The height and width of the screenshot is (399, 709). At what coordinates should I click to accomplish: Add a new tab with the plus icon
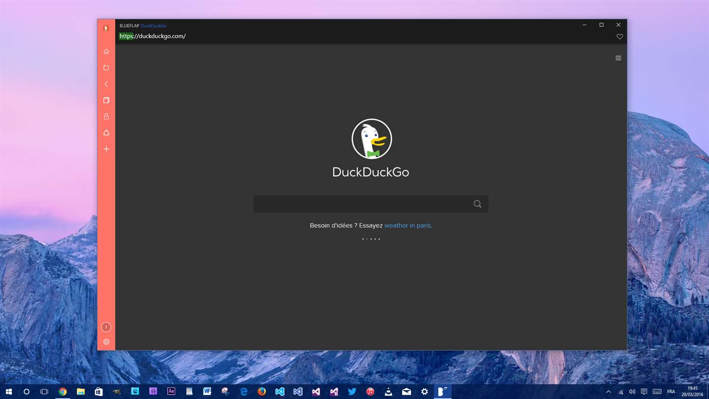pos(106,149)
